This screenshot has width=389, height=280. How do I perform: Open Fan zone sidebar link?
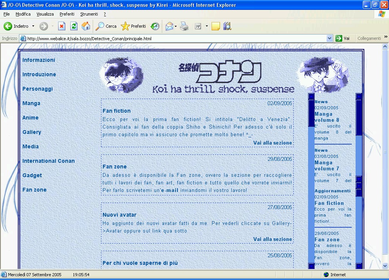35,190
